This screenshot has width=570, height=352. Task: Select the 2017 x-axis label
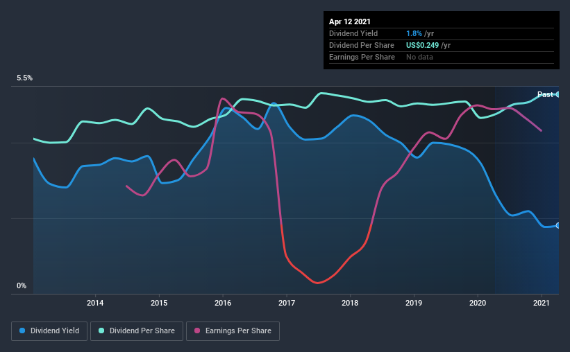coord(287,303)
